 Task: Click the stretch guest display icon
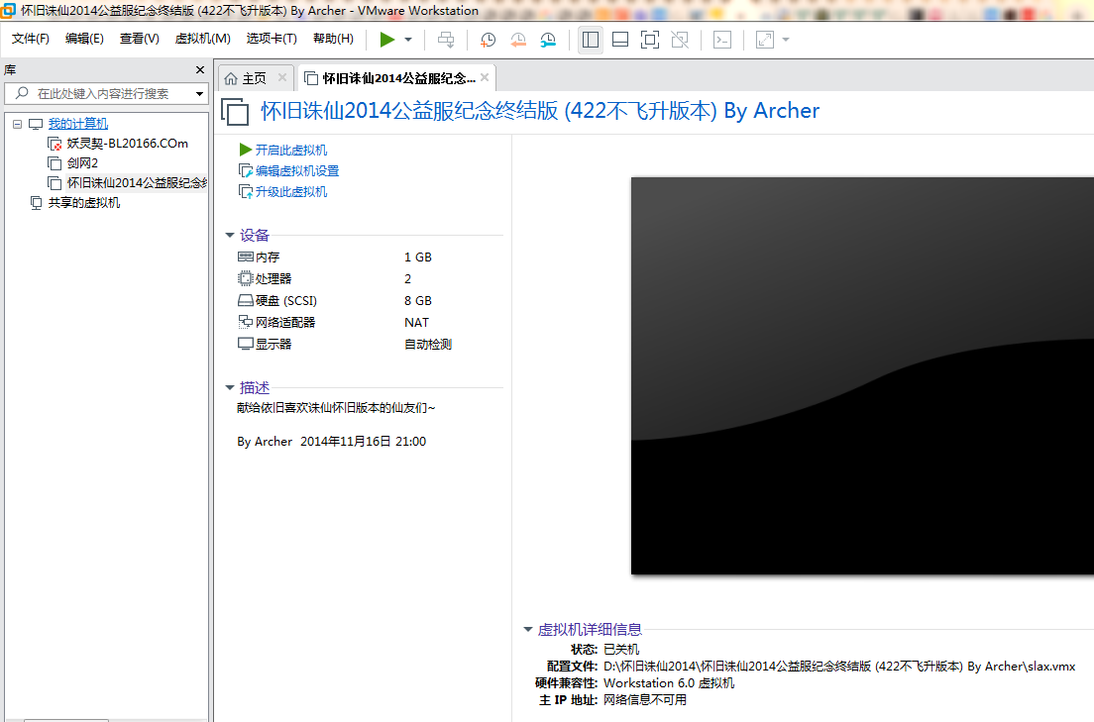[765, 40]
